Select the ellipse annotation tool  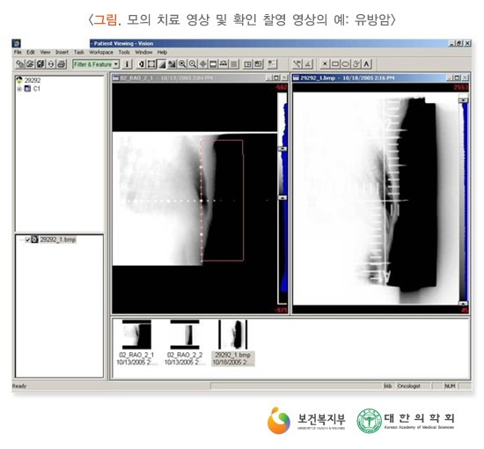point(346,64)
